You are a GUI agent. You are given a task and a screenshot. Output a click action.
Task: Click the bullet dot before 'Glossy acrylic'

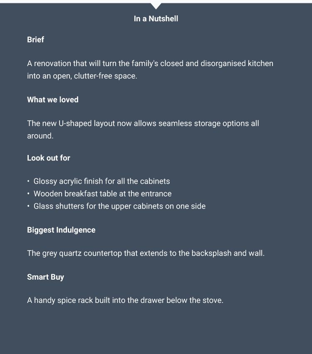pyautogui.click(x=28, y=181)
